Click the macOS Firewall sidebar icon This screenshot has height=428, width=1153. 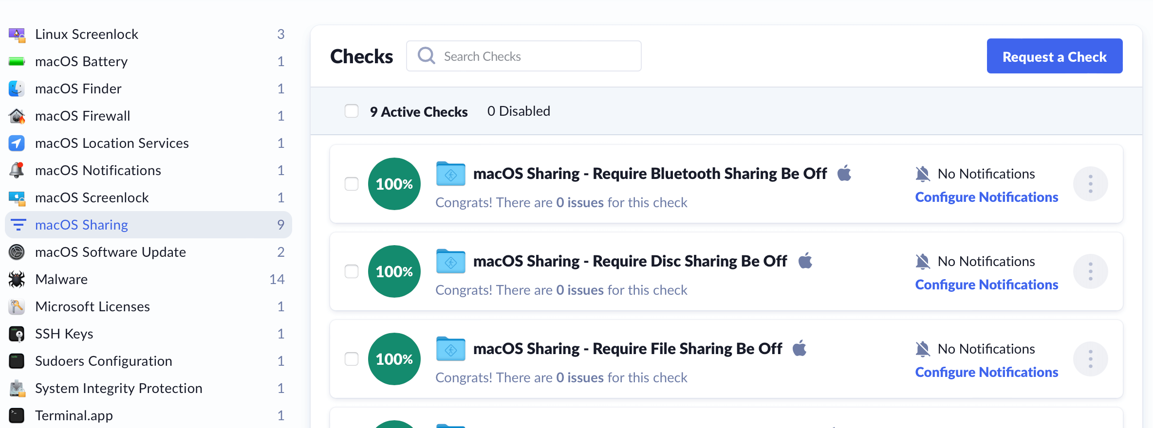(x=17, y=116)
